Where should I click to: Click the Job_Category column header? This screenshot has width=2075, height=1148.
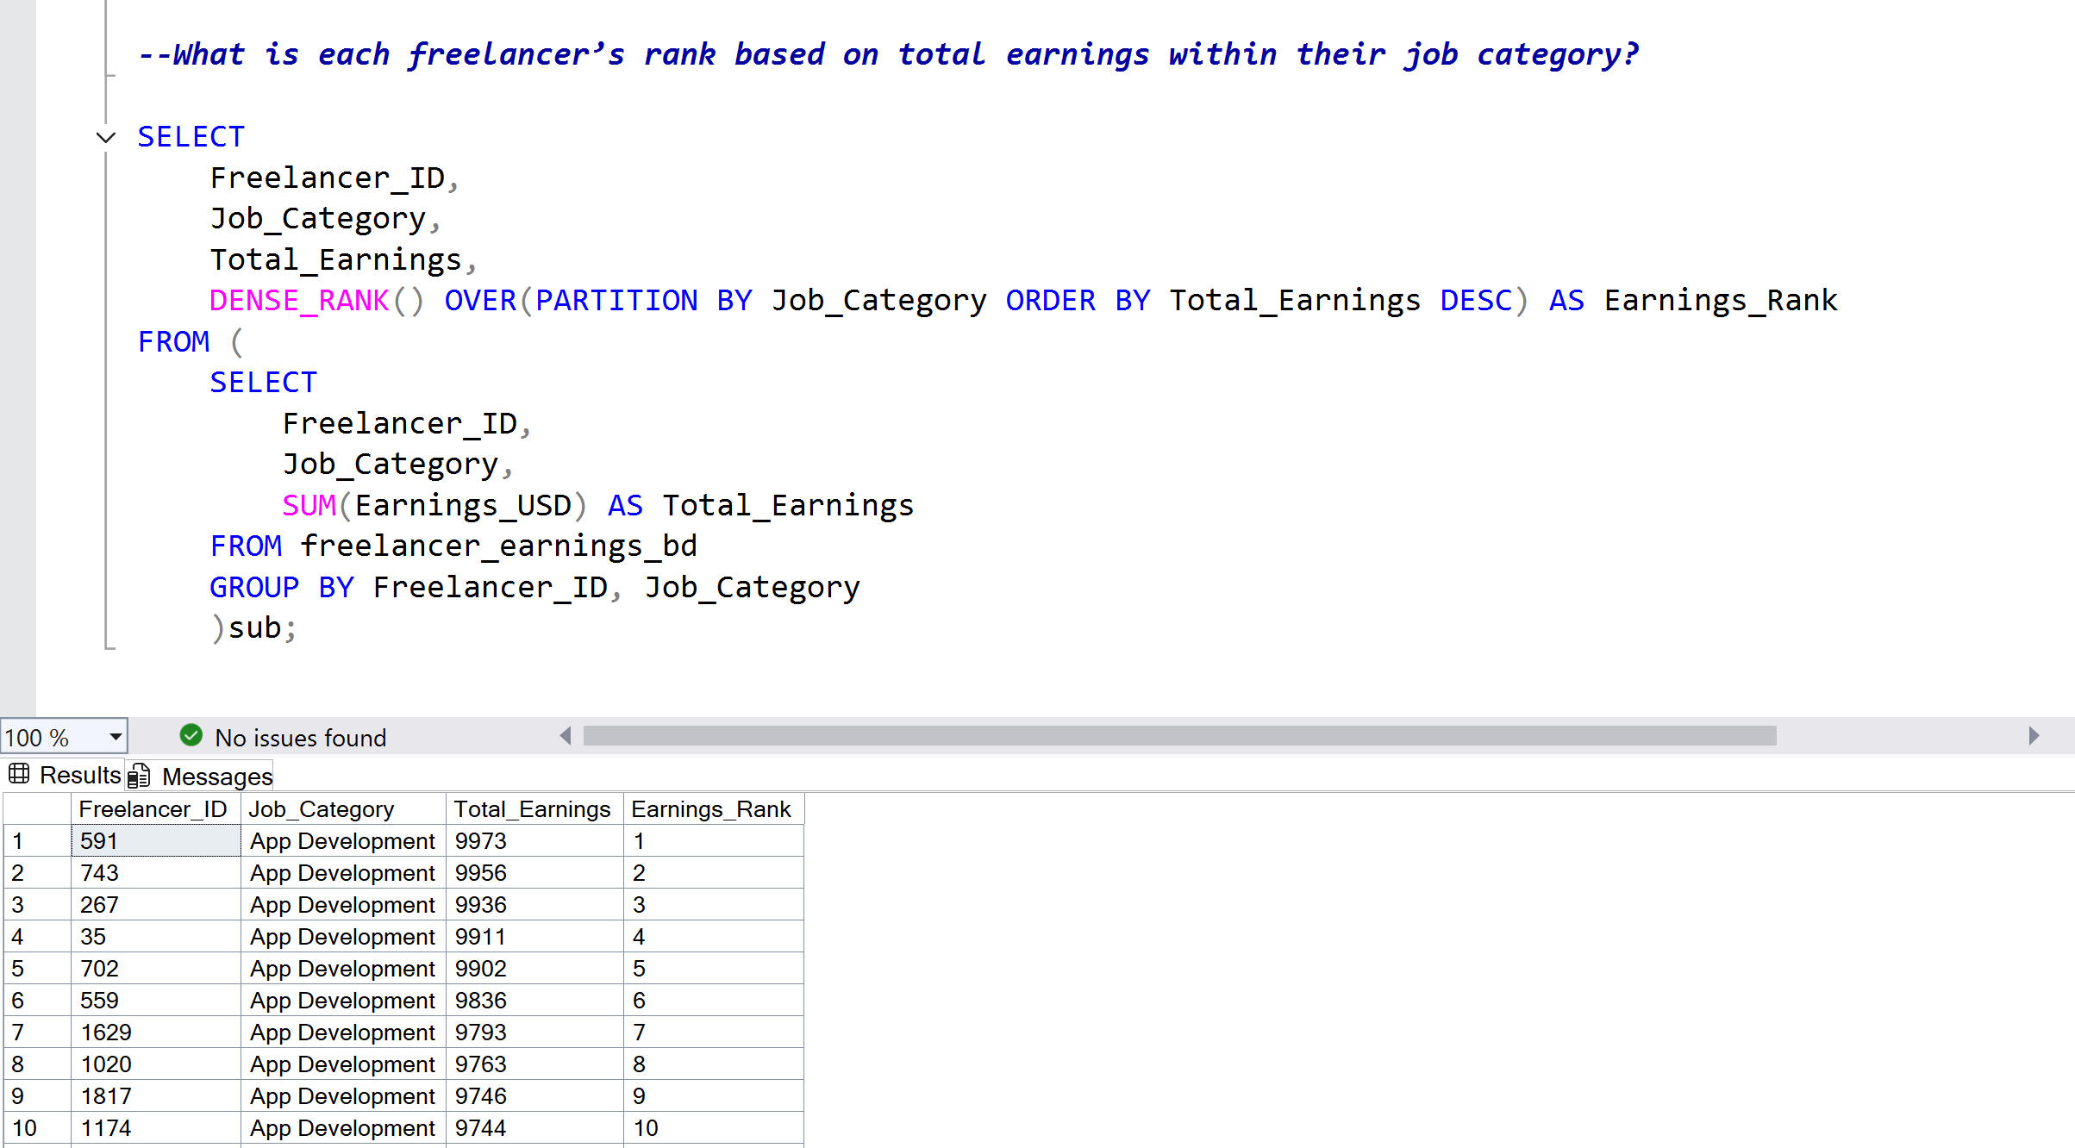pos(321,809)
